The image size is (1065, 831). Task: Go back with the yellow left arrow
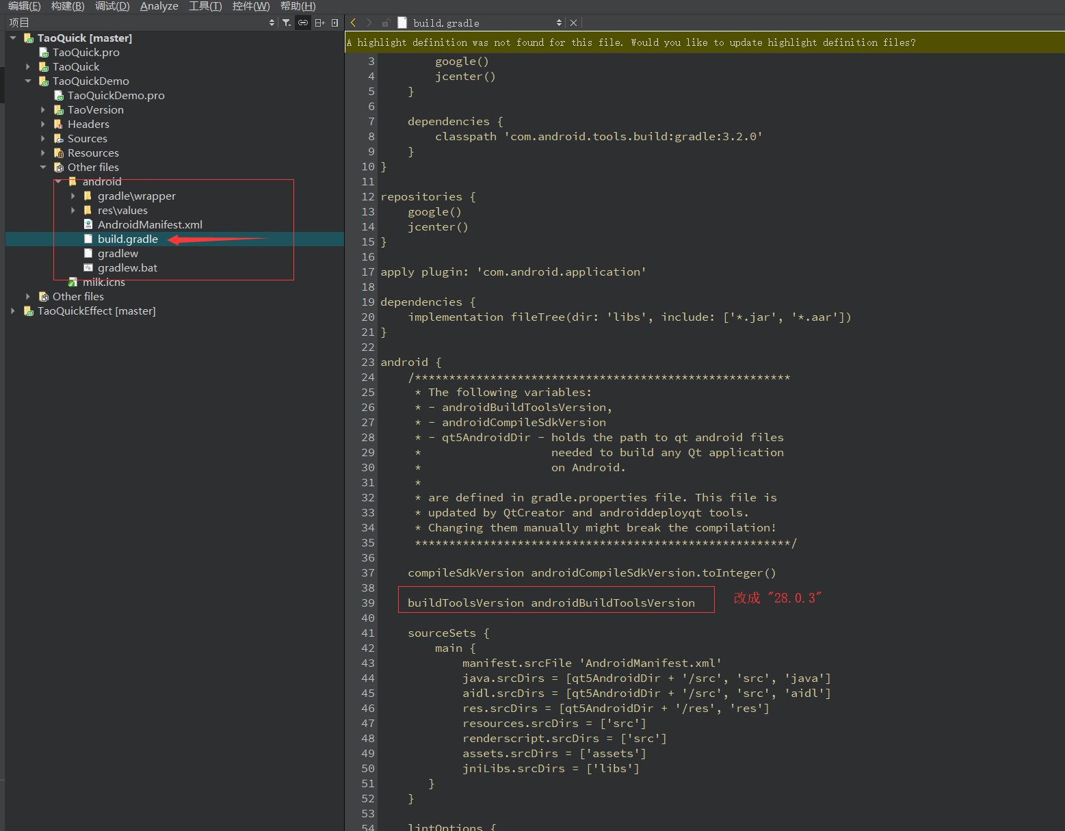pos(354,23)
